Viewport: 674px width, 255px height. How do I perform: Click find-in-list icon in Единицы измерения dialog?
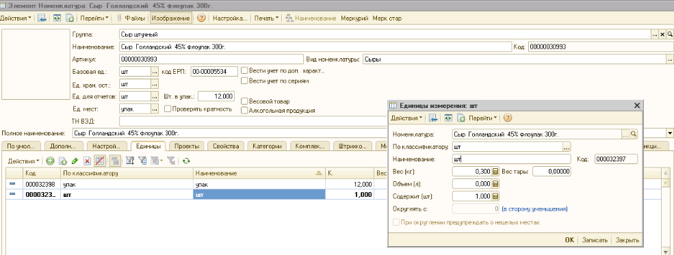tap(433, 118)
